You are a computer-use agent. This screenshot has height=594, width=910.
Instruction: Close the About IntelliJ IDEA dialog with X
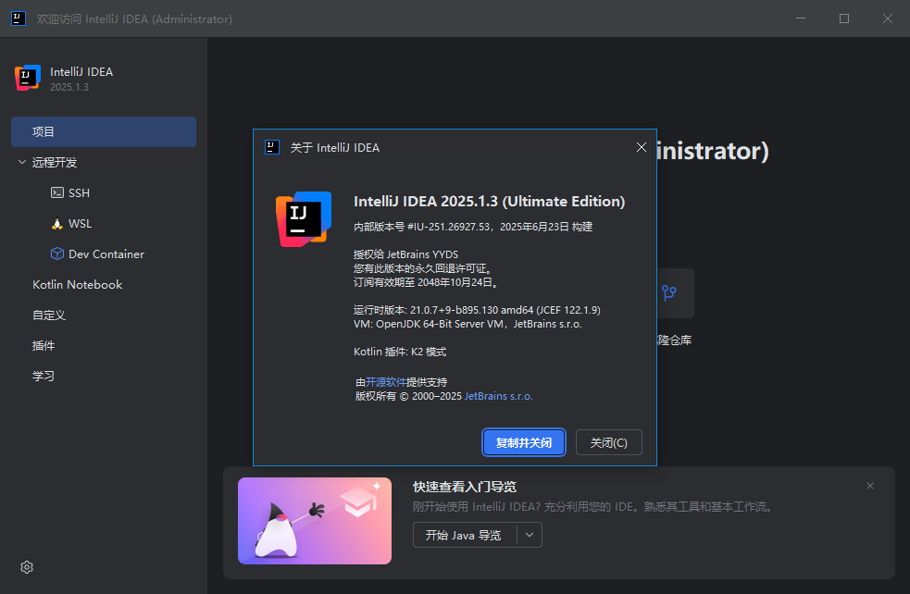pos(642,147)
